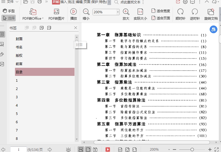This screenshot has width=221, height=152.
Task: Activate the Select tool (选择)
Action: (9, 18)
